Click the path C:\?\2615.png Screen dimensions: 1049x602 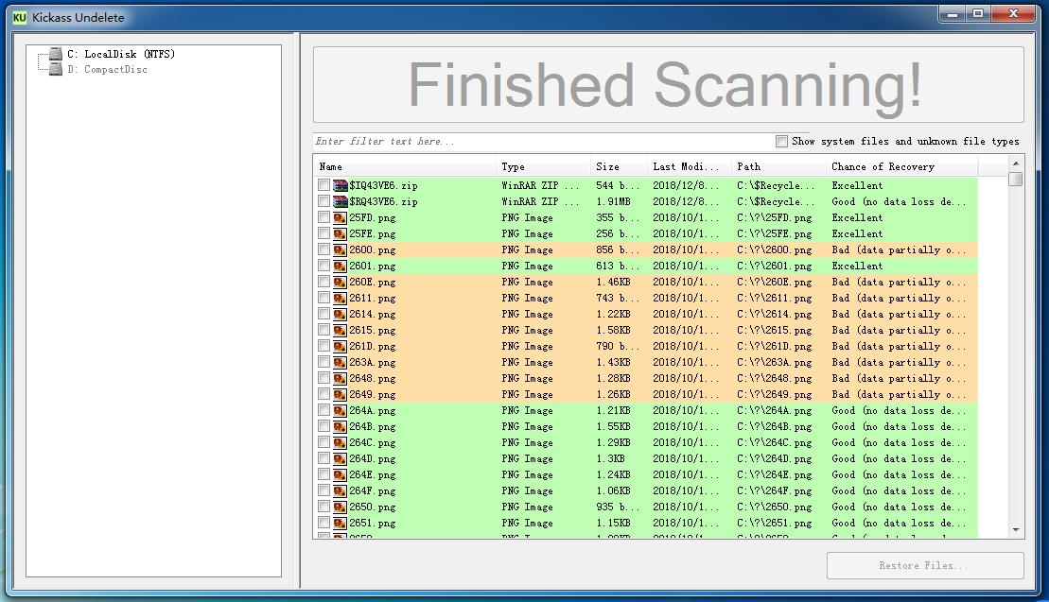(775, 330)
